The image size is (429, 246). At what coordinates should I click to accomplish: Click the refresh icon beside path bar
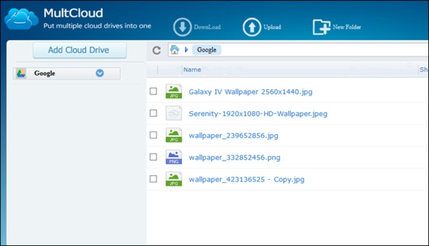coord(156,50)
